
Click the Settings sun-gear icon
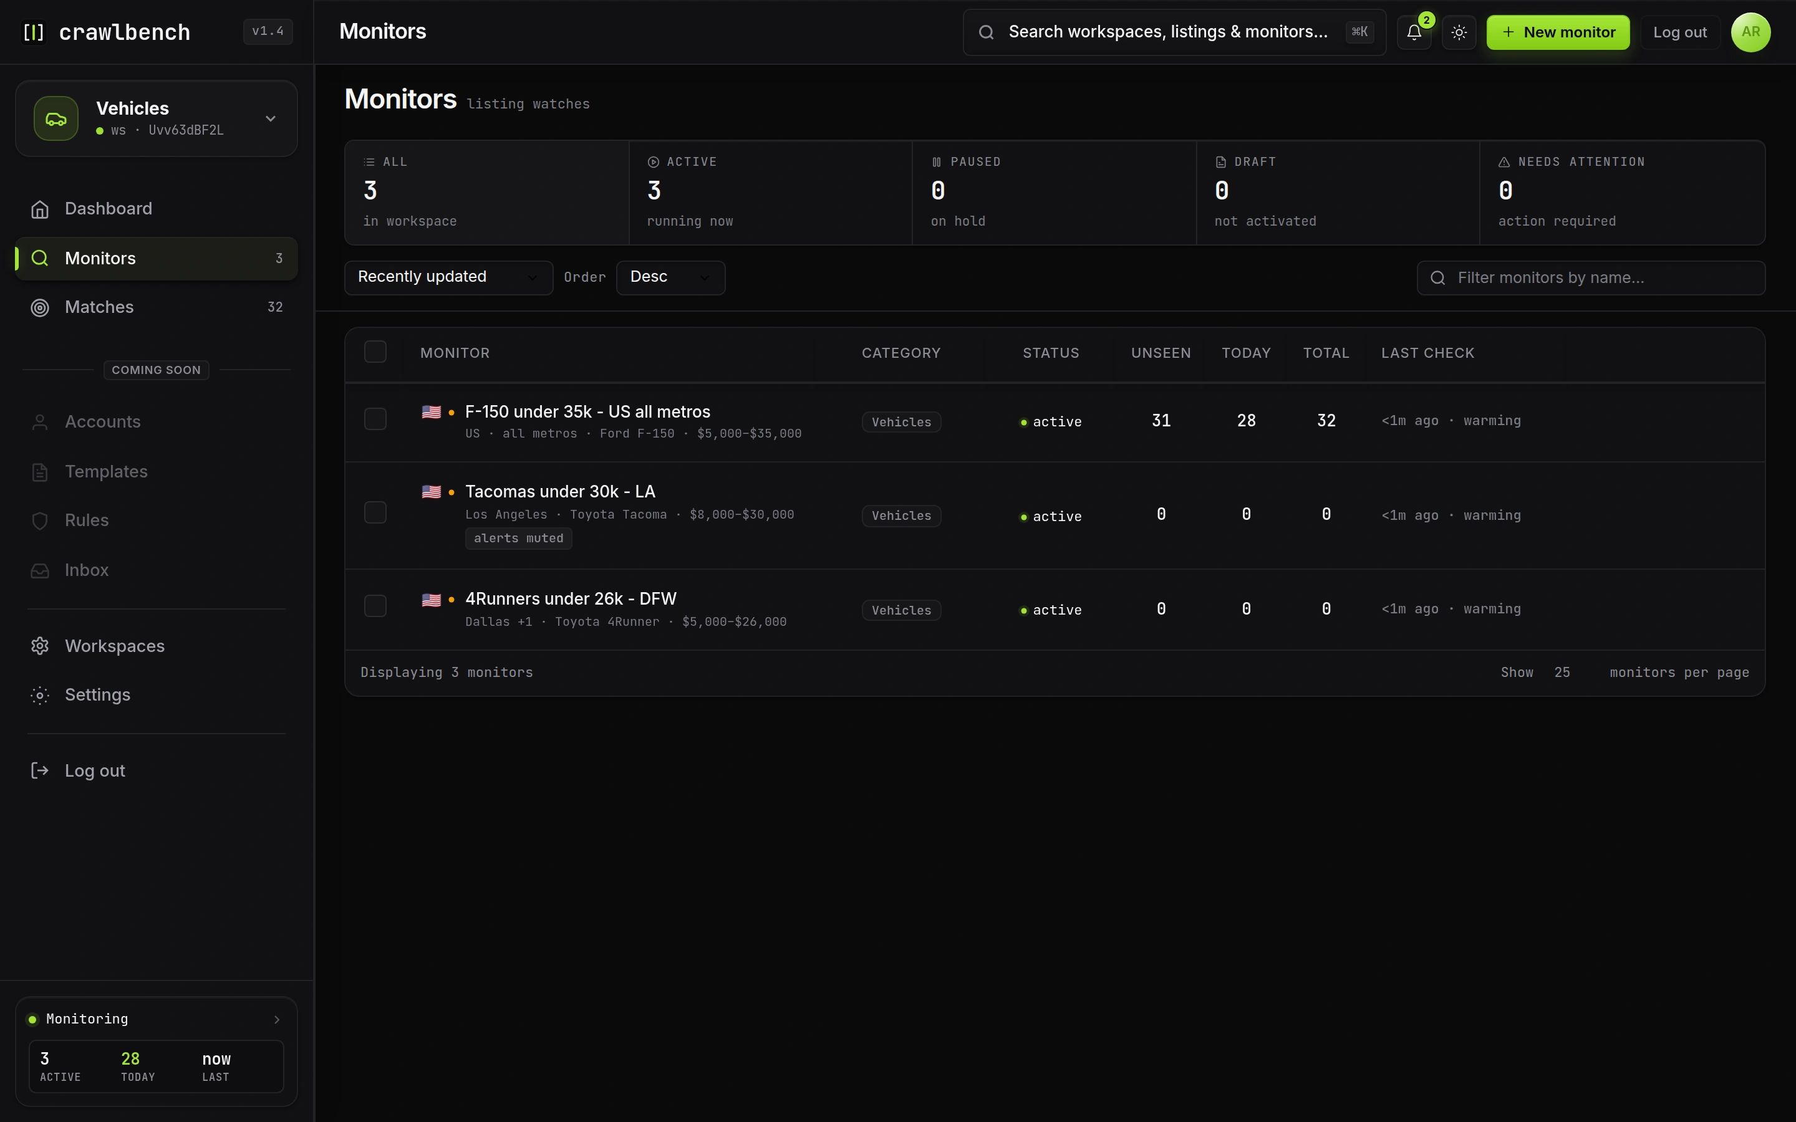(x=40, y=695)
